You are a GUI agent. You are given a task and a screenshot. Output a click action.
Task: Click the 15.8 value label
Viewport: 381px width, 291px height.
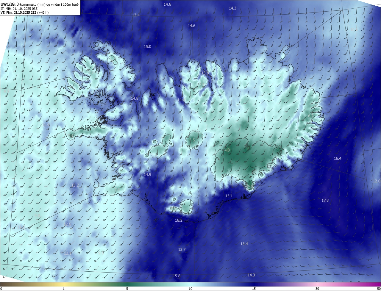tap(177, 276)
